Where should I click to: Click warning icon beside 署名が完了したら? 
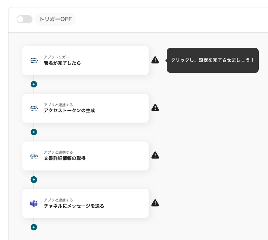(x=155, y=60)
